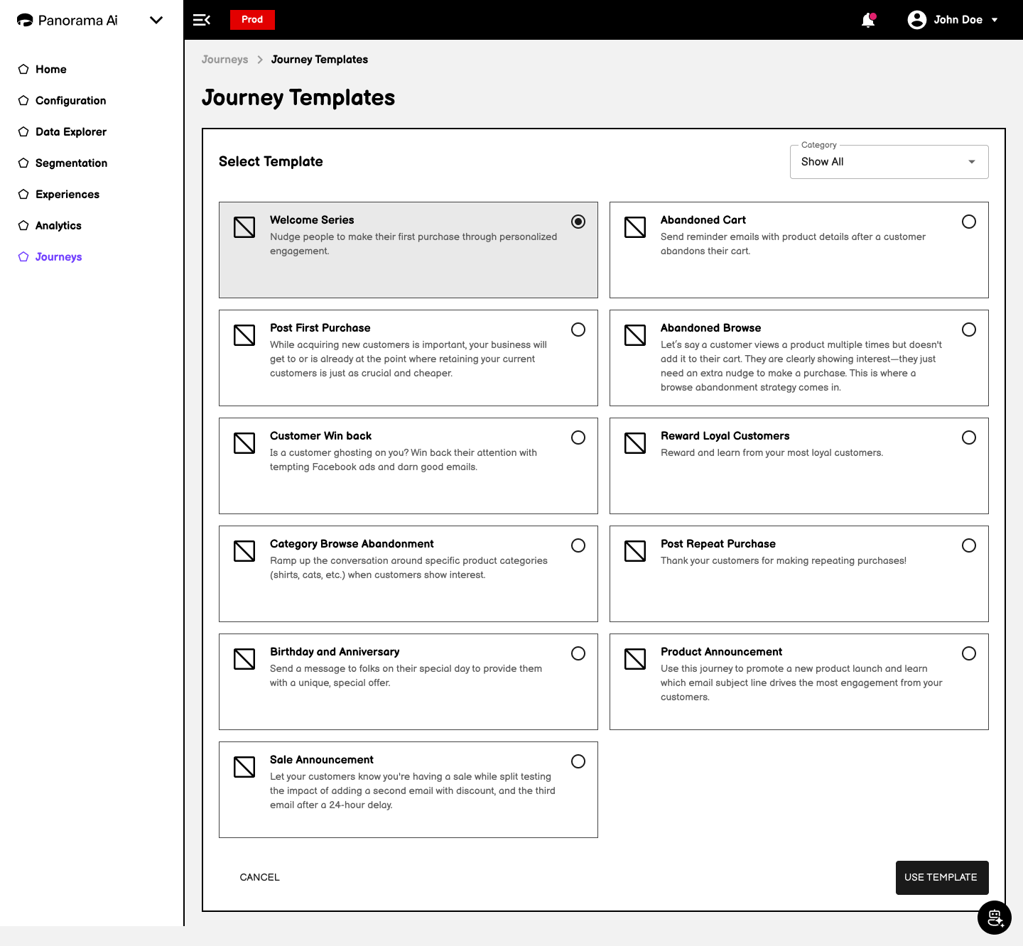Click the Abandoned Browse template image icon
This screenshot has height=946, width=1023.
pos(635,335)
